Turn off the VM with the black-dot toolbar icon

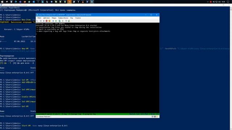click(x=44, y=21)
